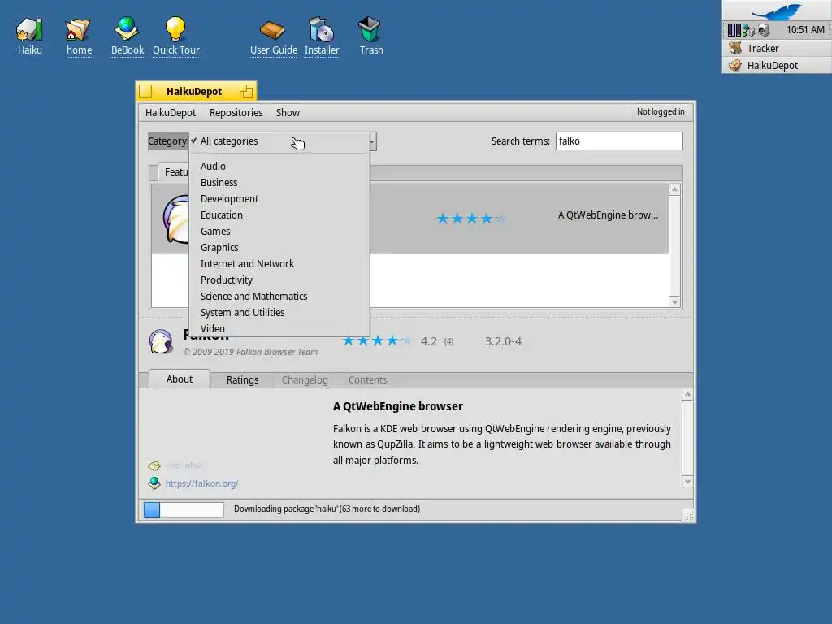
Task: Click the Deskbar clock showing 10:51 AM
Action: [x=805, y=30]
